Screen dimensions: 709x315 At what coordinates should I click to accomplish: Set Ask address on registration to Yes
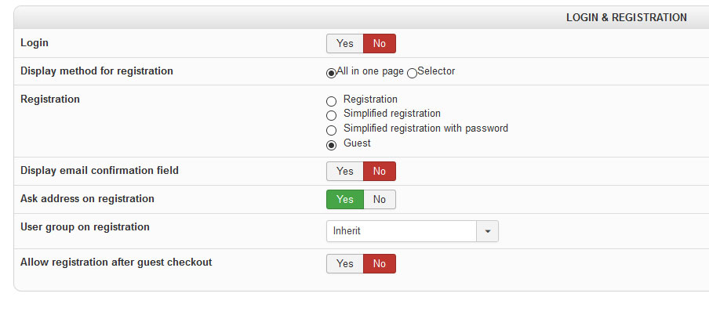pos(345,200)
